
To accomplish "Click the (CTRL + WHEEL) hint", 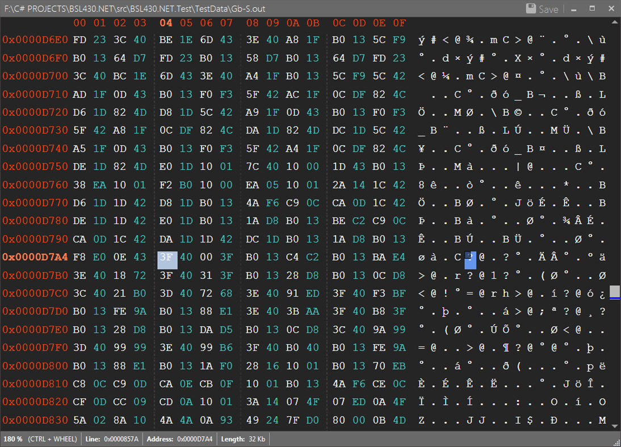I will click(x=52, y=439).
